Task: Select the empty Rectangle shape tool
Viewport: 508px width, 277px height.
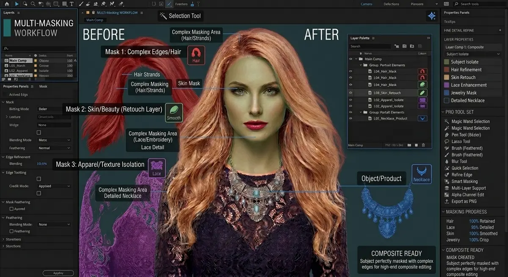Action: tap(56, 4)
